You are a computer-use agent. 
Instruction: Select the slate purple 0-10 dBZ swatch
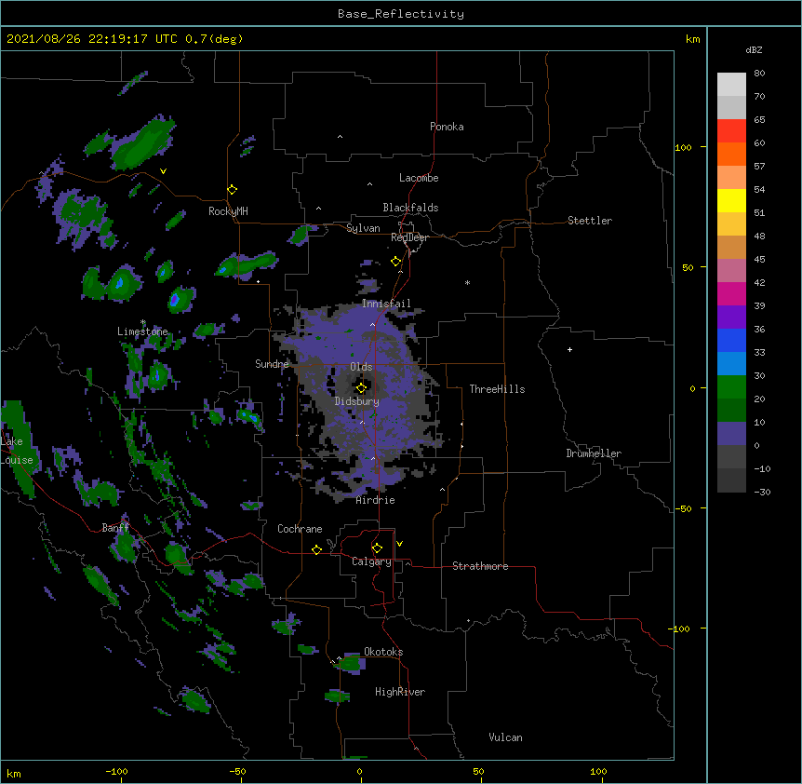click(731, 434)
